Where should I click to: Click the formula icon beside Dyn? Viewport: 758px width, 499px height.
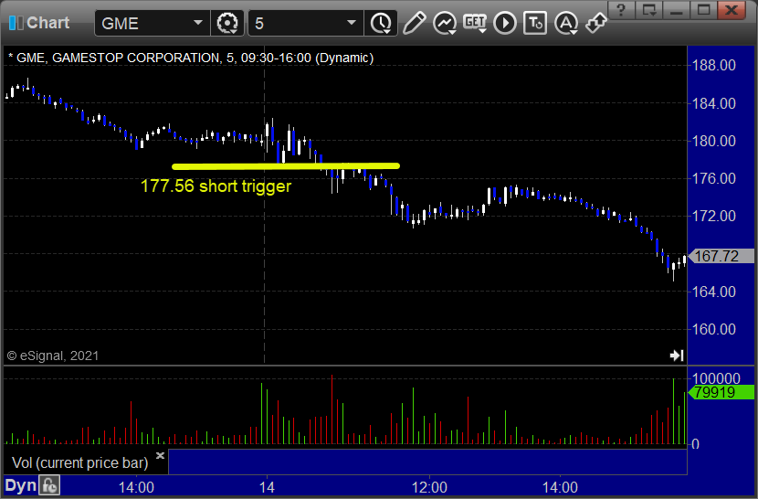49,485
